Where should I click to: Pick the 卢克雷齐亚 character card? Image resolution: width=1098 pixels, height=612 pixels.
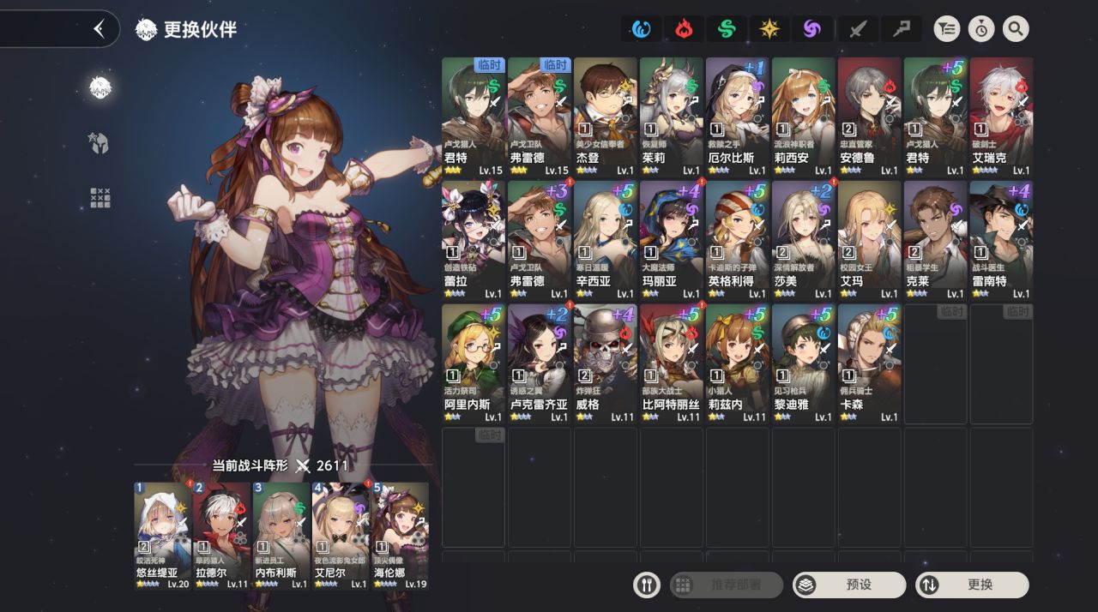[x=540, y=364]
